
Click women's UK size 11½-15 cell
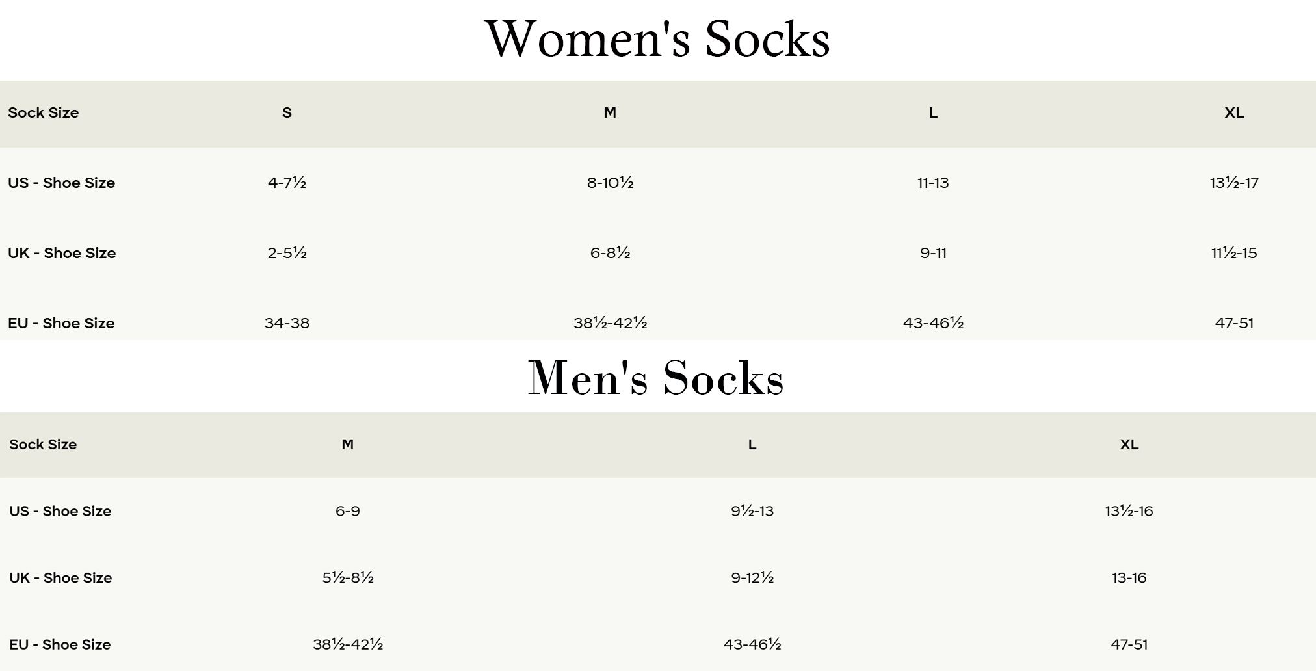1234,253
